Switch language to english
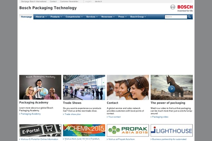The height and width of the screenshot is (141, 212). pos(88,1)
